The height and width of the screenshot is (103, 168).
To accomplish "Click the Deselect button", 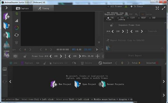I will pos(105,63).
